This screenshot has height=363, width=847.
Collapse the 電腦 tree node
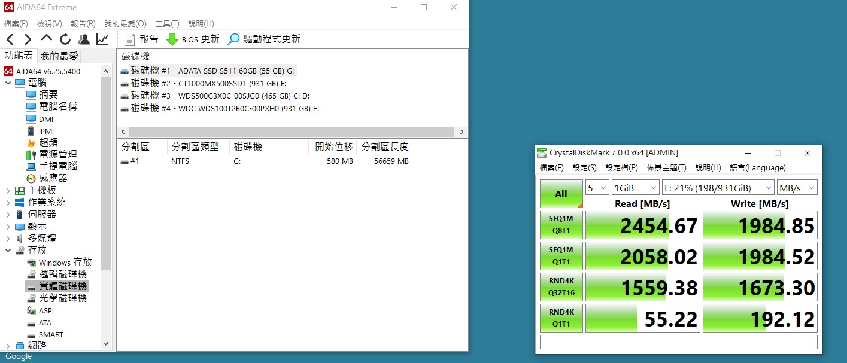(x=8, y=83)
